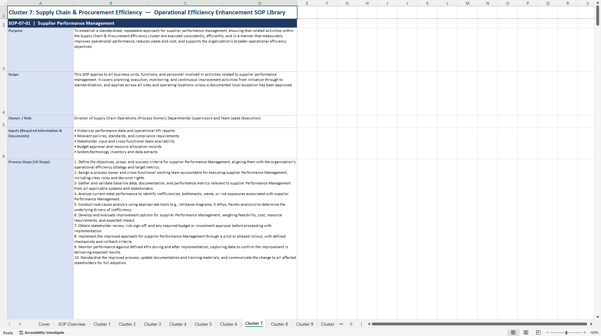This screenshot has height=336, width=601.
Task: Zoom out with minus icon
Action: coord(548,333)
